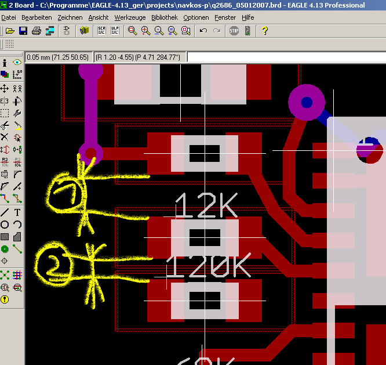The width and height of the screenshot is (386, 365).
Task: Select the Add component tool
Action: coord(17,138)
